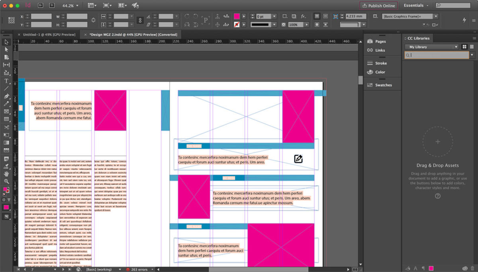The image size is (478, 272).
Task: Open the Essentials workspace switcher
Action: pyautogui.click(x=415, y=5)
